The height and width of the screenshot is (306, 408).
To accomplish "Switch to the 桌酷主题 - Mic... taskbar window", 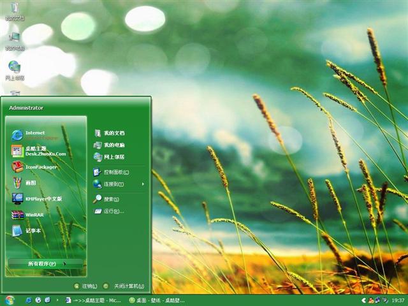I will (94, 300).
